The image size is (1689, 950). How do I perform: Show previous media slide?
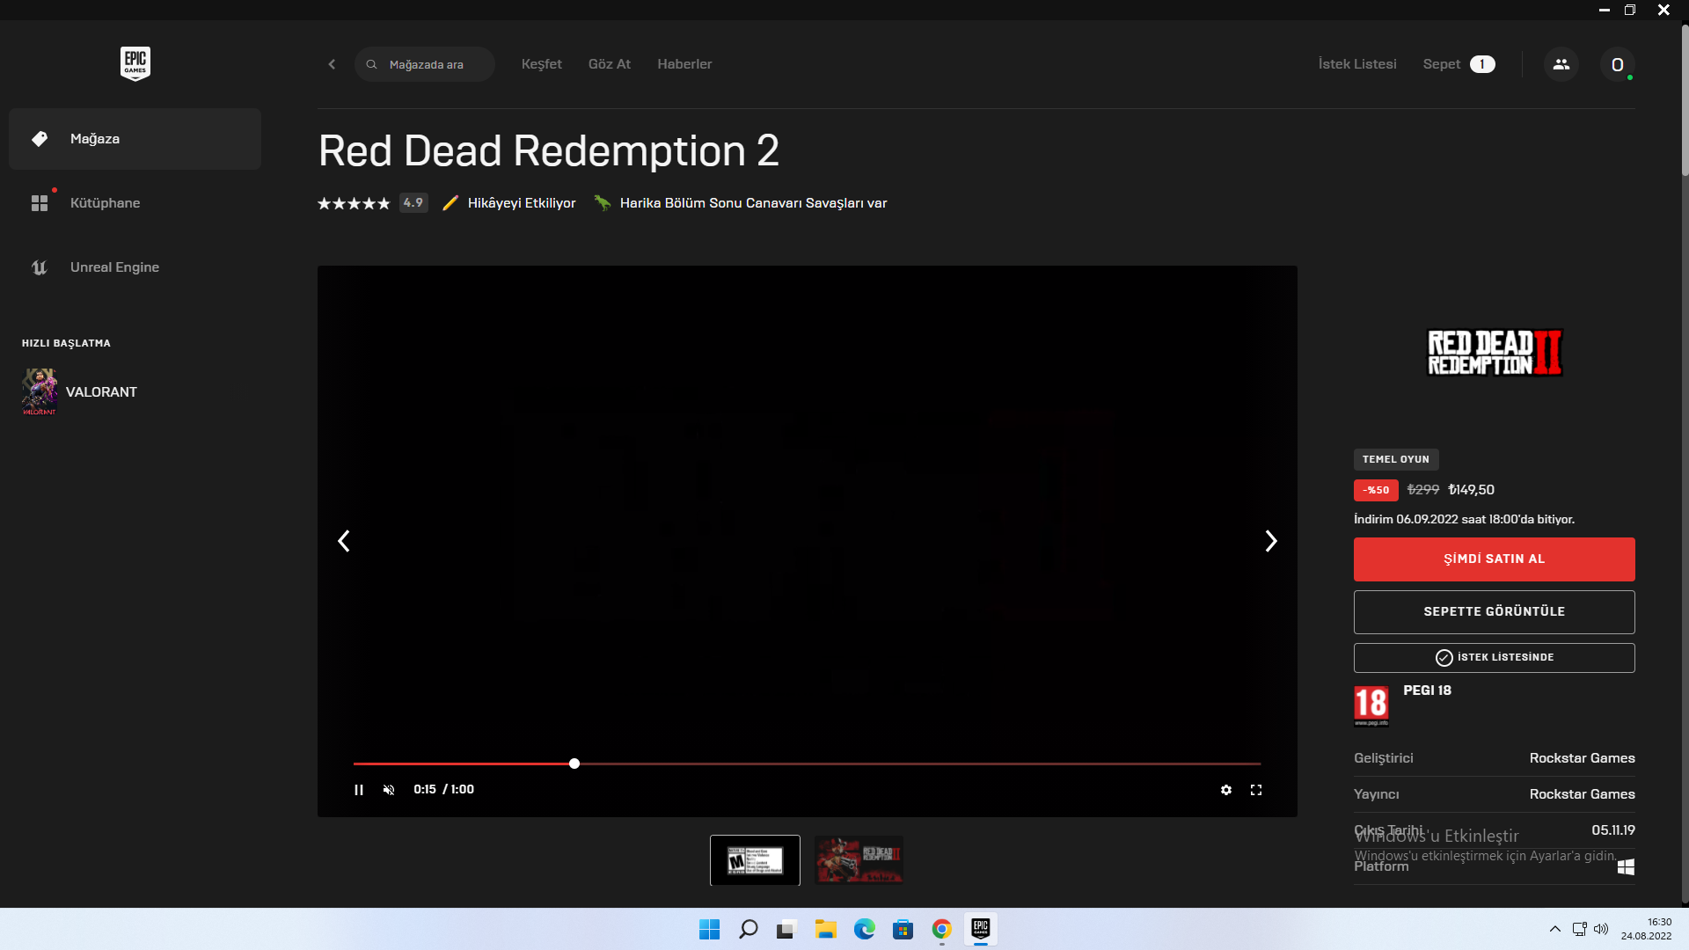pyautogui.click(x=344, y=541)
